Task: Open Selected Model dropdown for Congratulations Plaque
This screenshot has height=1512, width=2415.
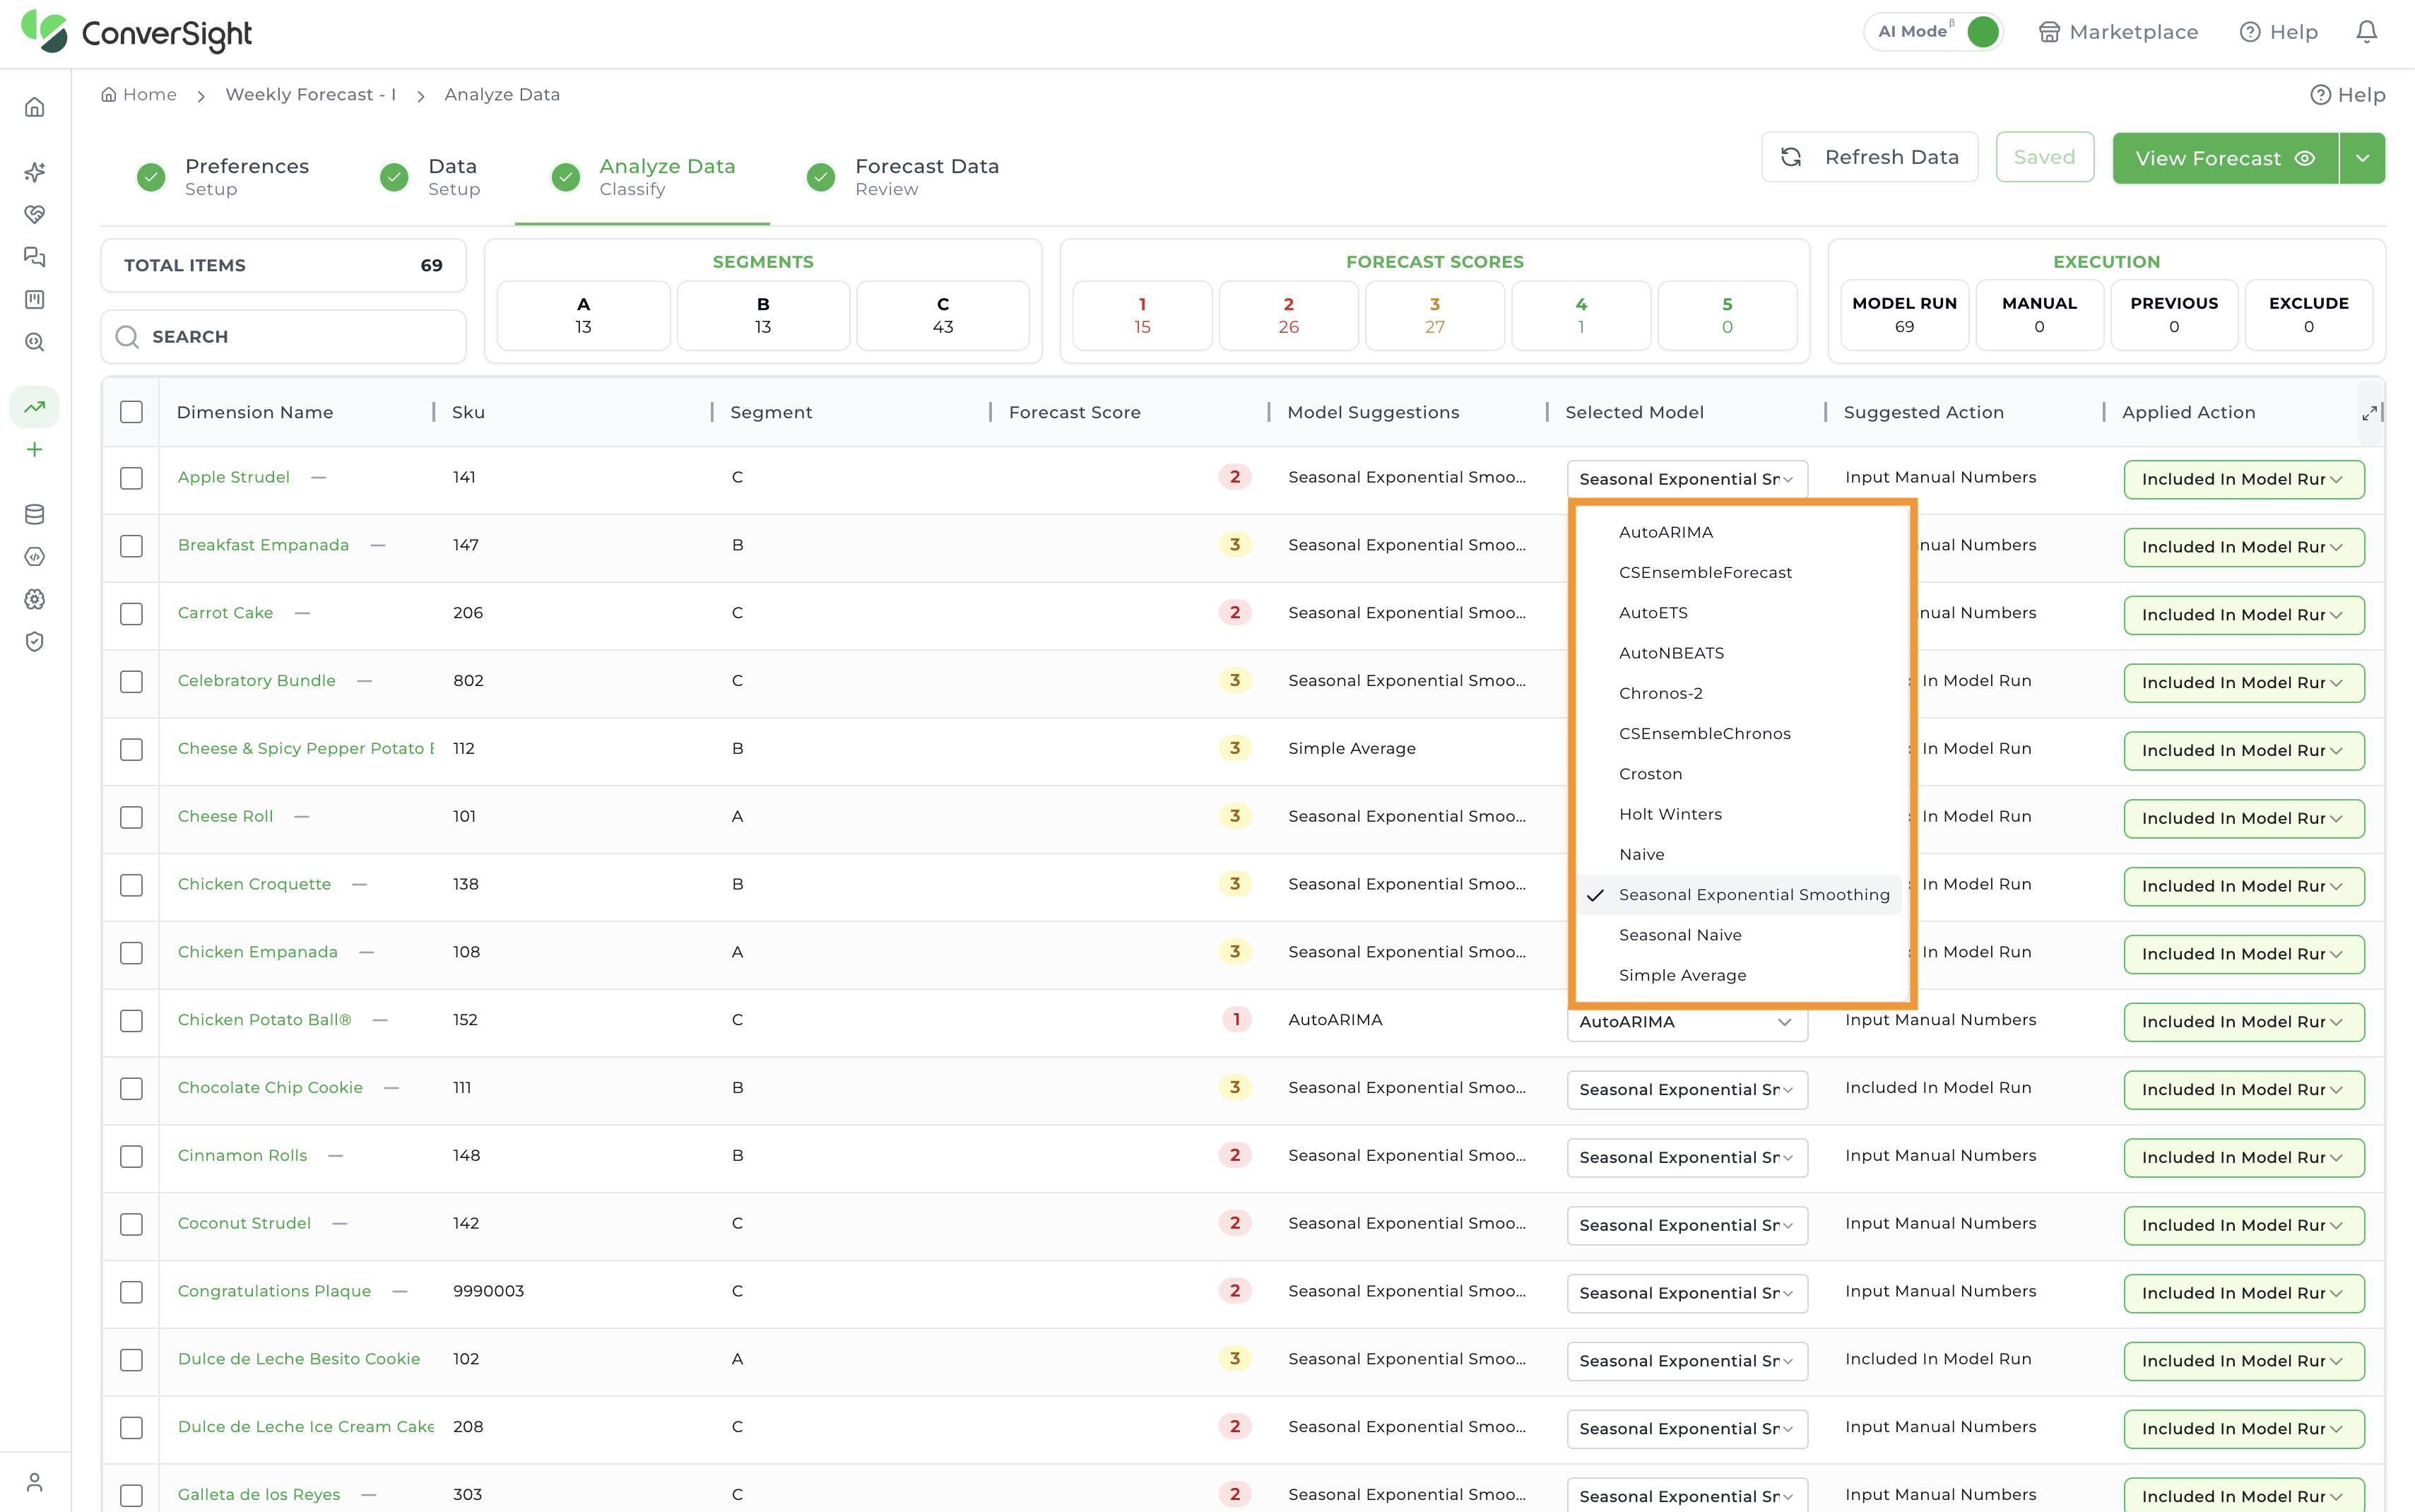Action: (1687, 1293)
